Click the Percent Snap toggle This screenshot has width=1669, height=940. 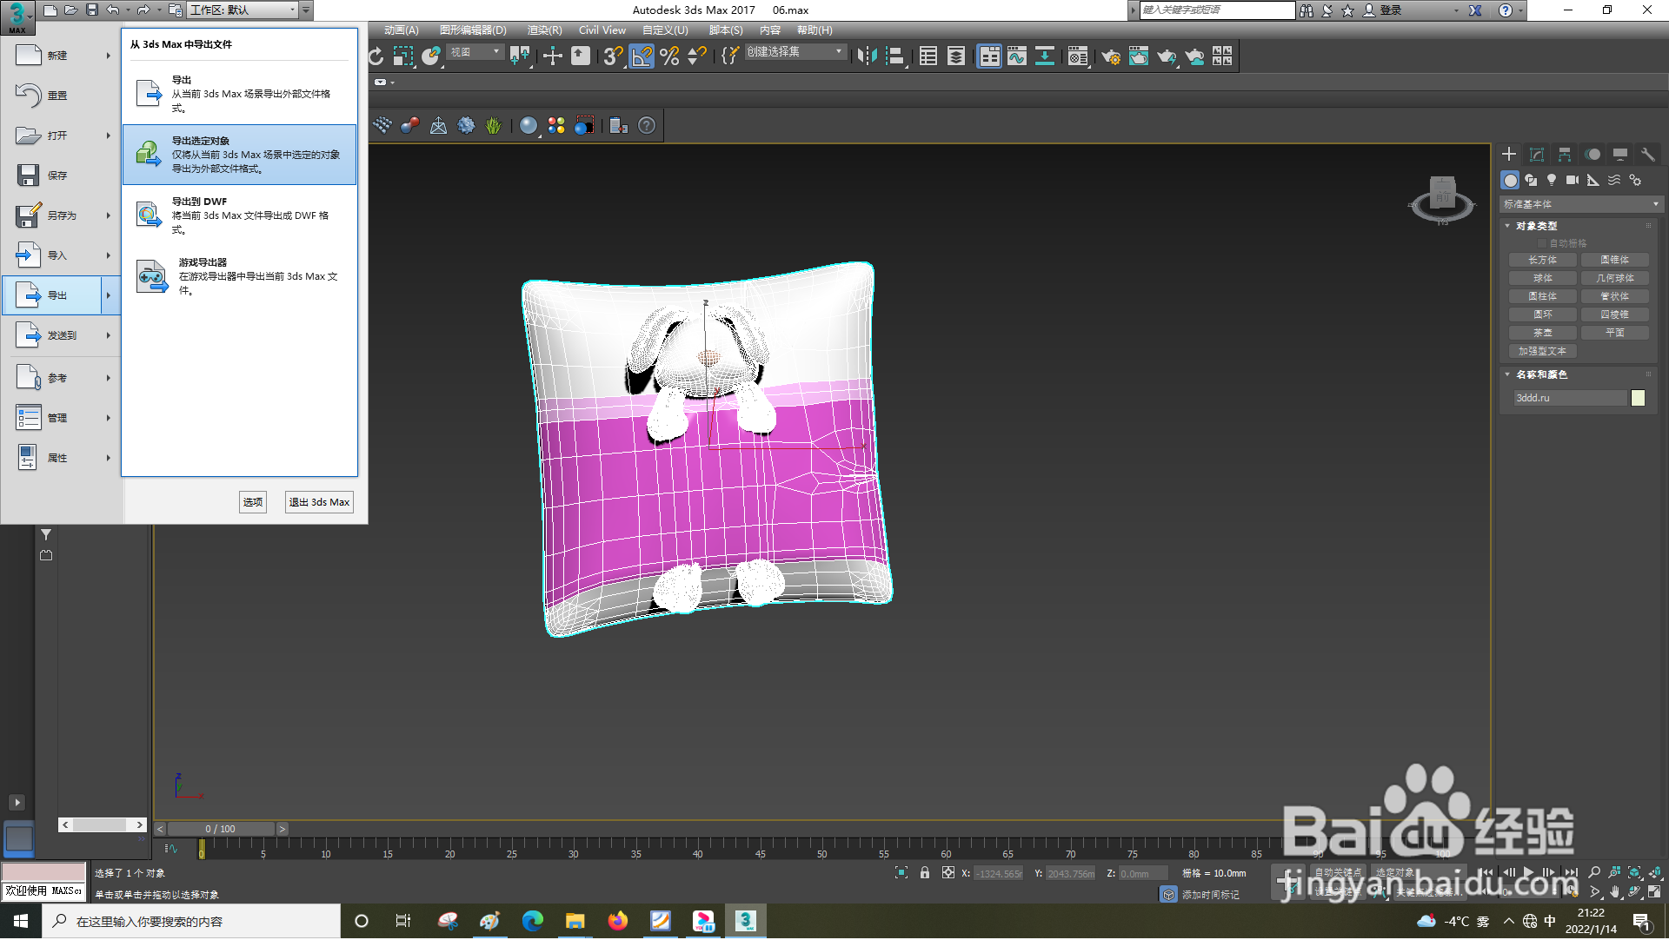click(669, 56)
